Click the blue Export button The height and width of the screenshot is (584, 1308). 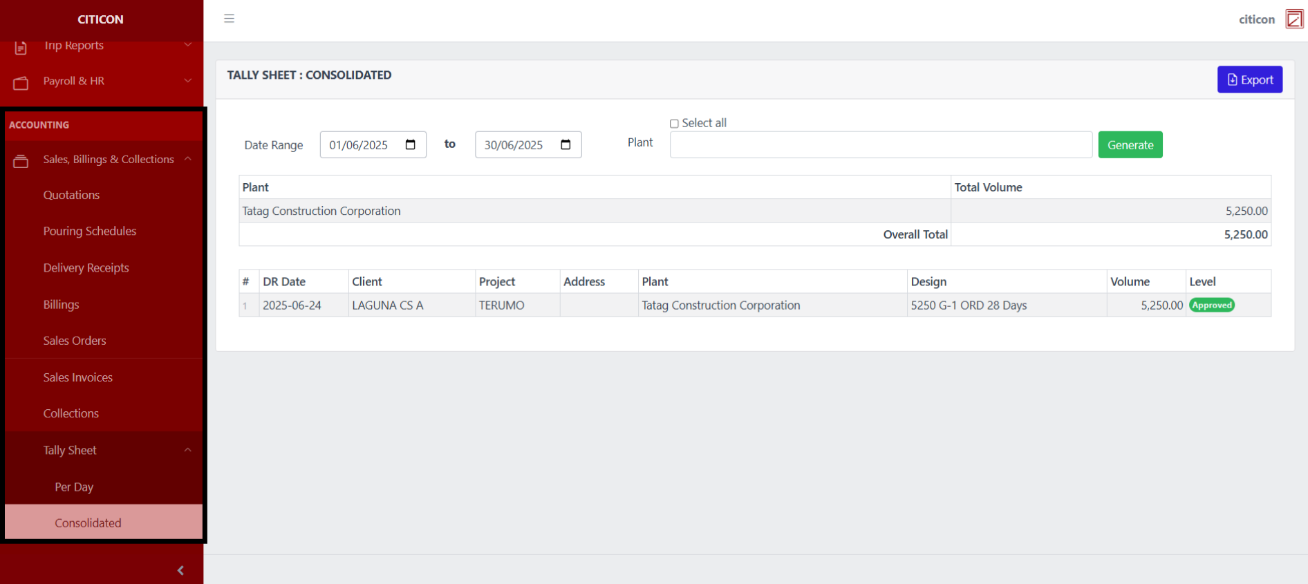pyautogui.click(x=1249, y=79)
